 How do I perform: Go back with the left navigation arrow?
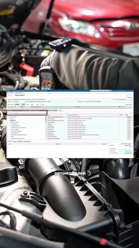[8, 95]
